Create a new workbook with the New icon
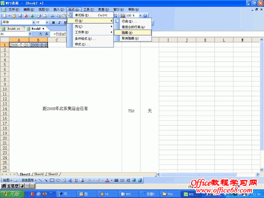This screenshot has width=264, height=198. pos(5,16)
